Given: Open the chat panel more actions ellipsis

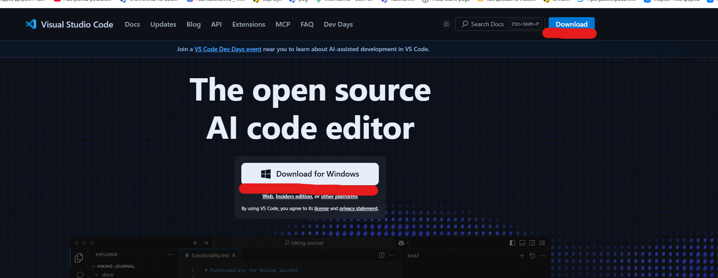Looking at the screenshot, I should pyautogui.click(x=542, y=256).
